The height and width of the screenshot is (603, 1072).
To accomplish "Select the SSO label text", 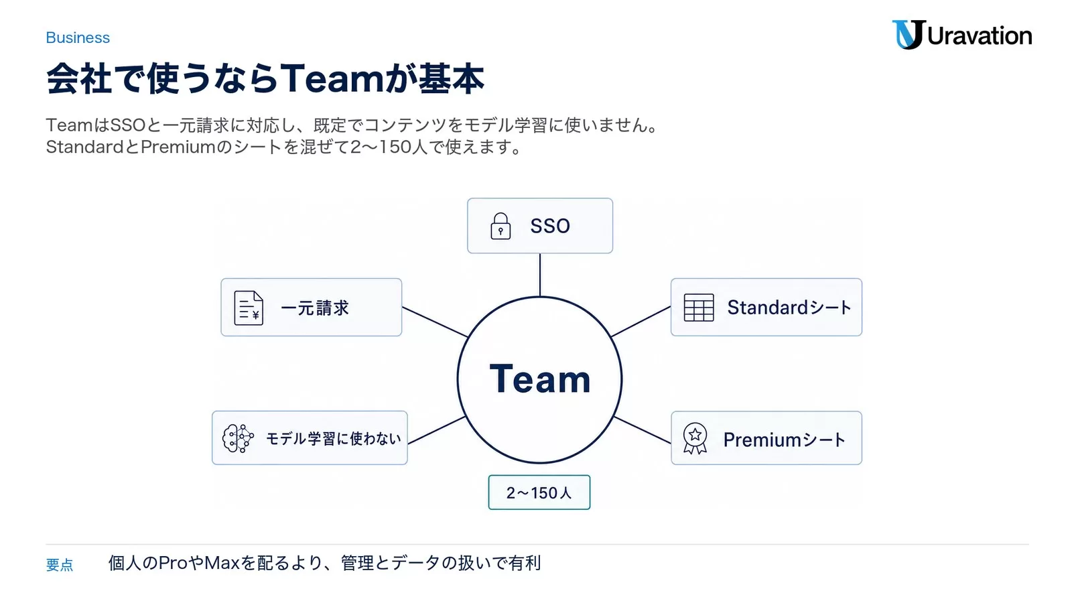I will pyautogui.click(x=550, y=226).
